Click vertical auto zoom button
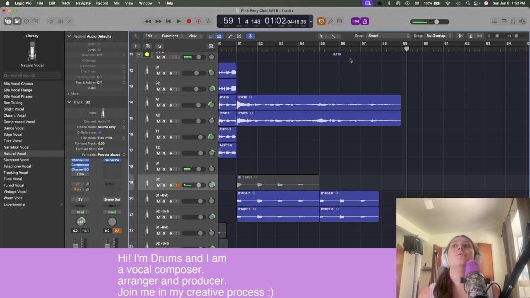530x298 pixels. coord(471,36)
